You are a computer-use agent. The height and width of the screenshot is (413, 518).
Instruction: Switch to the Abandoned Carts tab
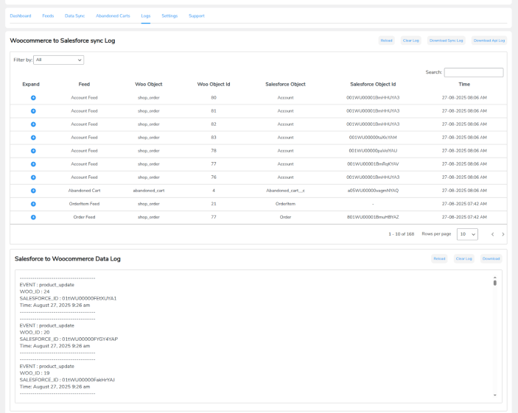[x=113, y=15]
